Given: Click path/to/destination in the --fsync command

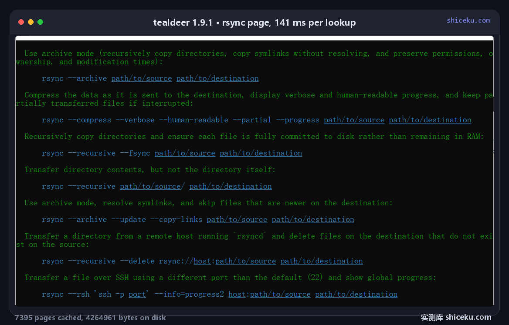Looking at the screenshot, I should pyautogui.click(x=261, y=153).
